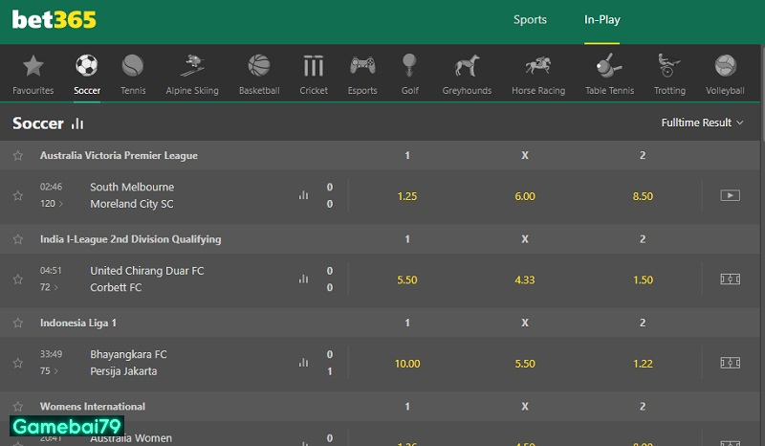Open the Basketball category
Viewport: 765px width, 446px height.
259,74
